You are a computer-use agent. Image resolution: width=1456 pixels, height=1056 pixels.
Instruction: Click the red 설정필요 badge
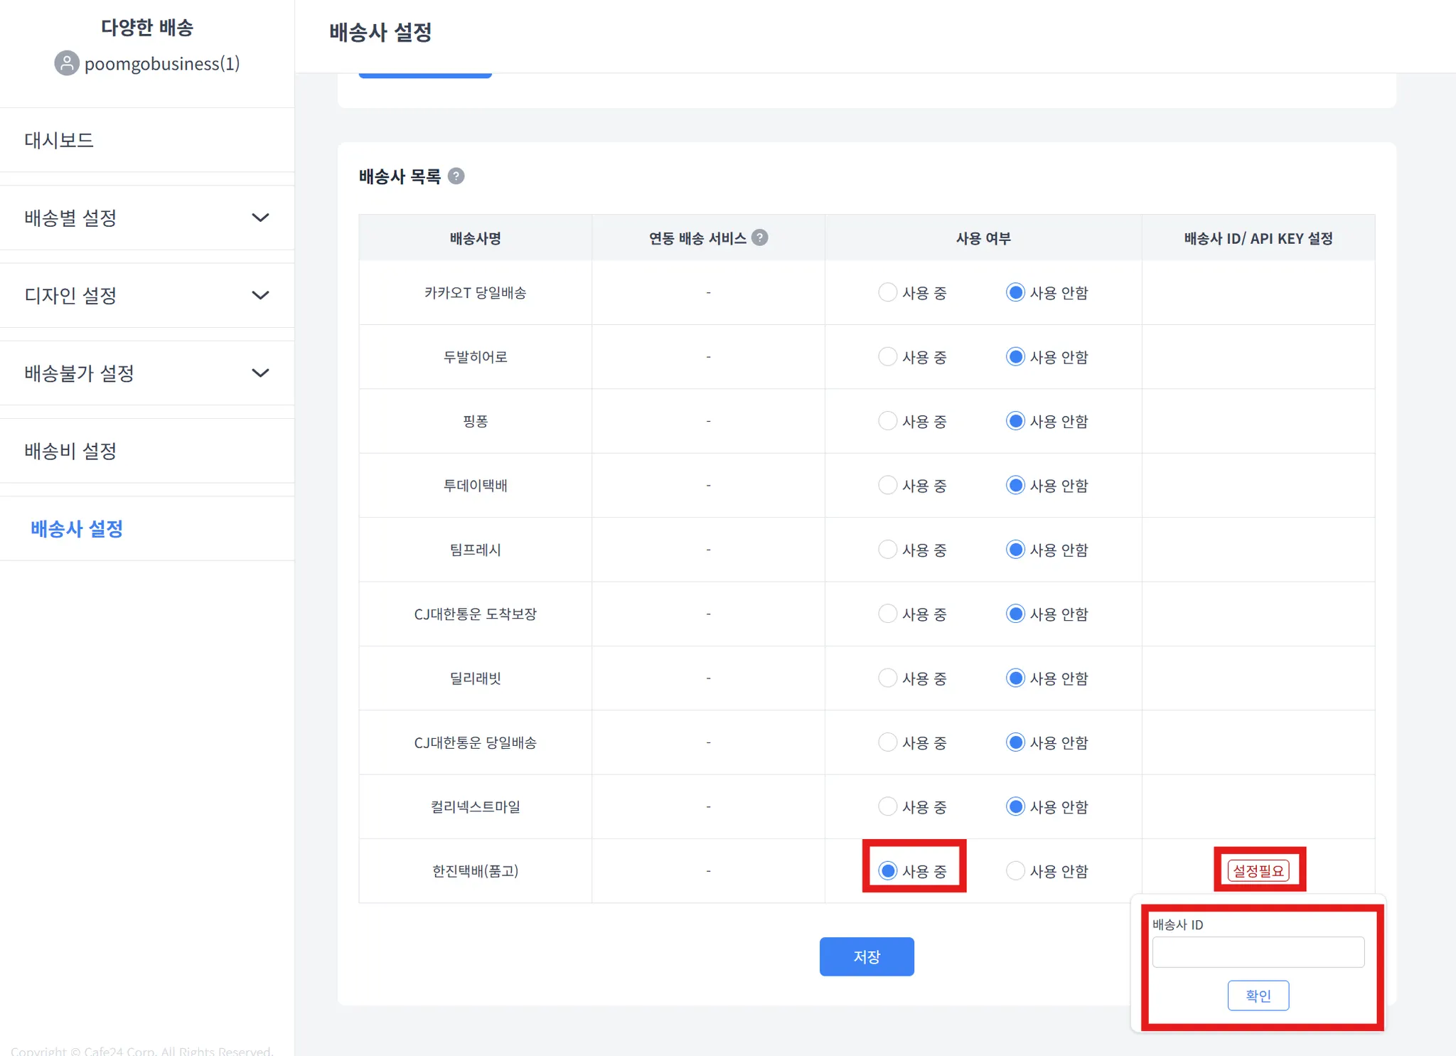click(1258, 870)
